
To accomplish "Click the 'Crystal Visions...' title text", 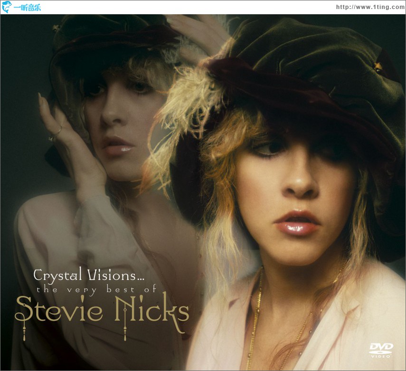I will (89, 276).
